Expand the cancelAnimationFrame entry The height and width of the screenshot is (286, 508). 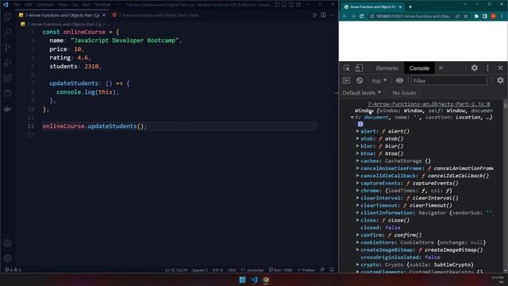click(x=358, y=168)
